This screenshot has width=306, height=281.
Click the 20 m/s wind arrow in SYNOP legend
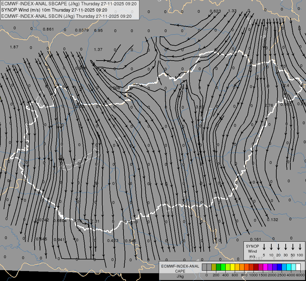(278, 247)
